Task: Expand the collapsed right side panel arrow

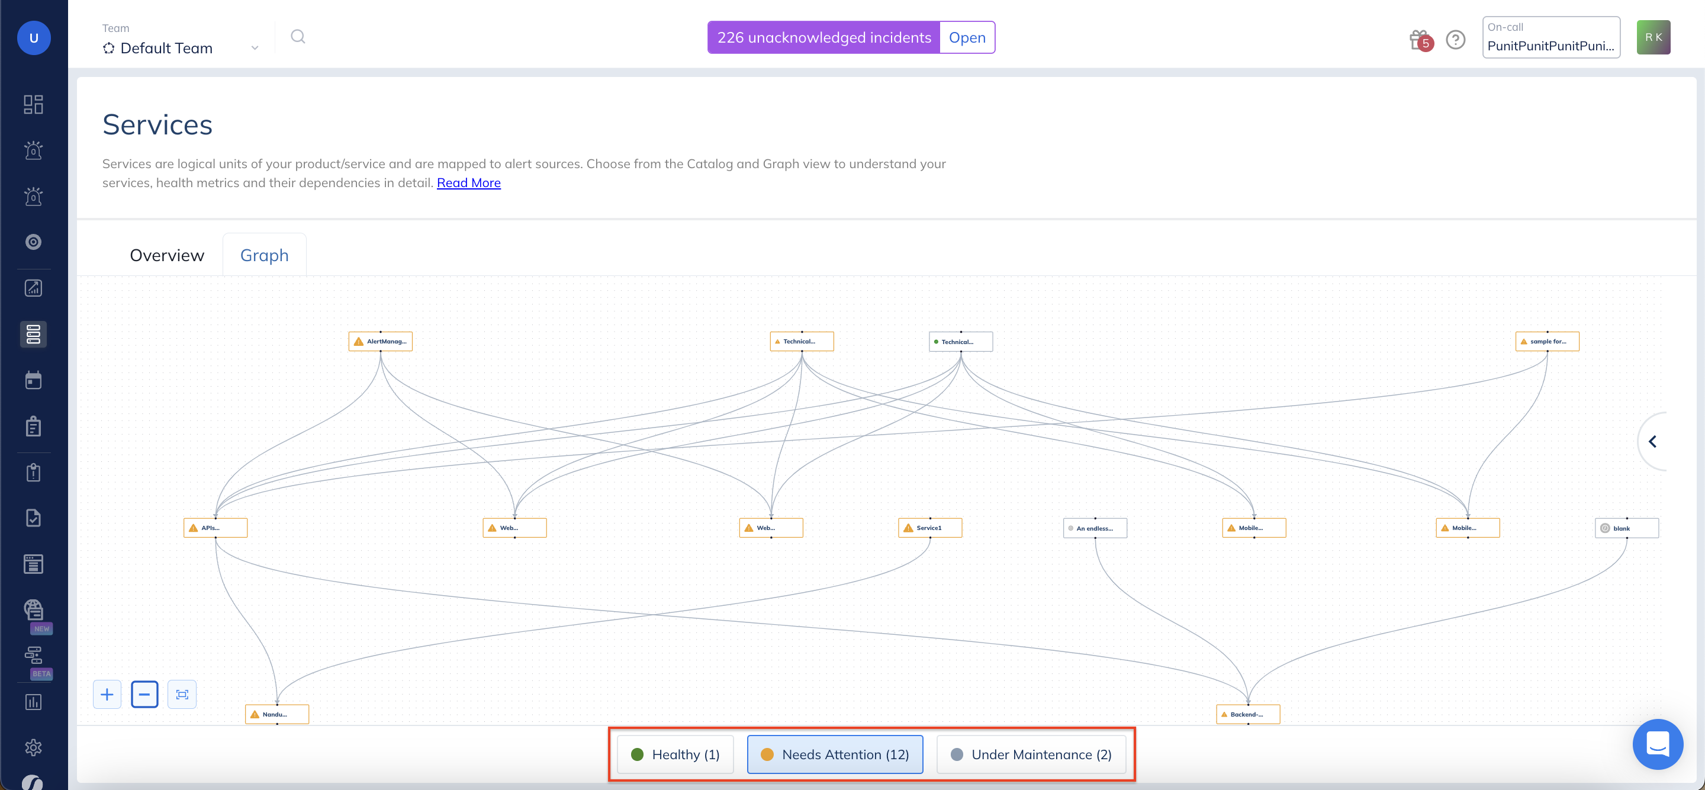Action: (x=1653, y=442)
